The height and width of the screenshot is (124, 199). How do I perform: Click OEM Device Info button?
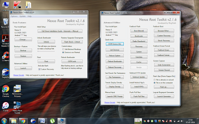pos(115,44)
